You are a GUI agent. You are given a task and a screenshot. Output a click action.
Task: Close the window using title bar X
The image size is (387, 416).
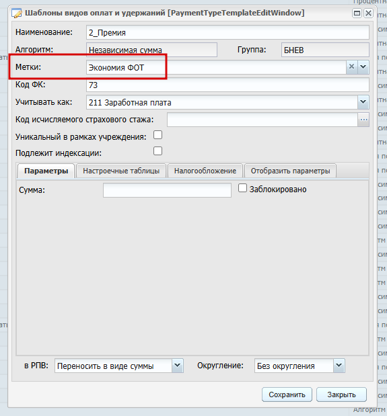click(x=368, y=13)
